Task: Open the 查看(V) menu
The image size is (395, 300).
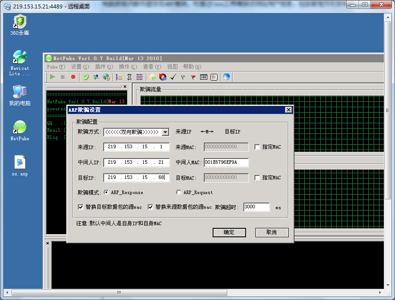Action: click(x=152, y=67)
